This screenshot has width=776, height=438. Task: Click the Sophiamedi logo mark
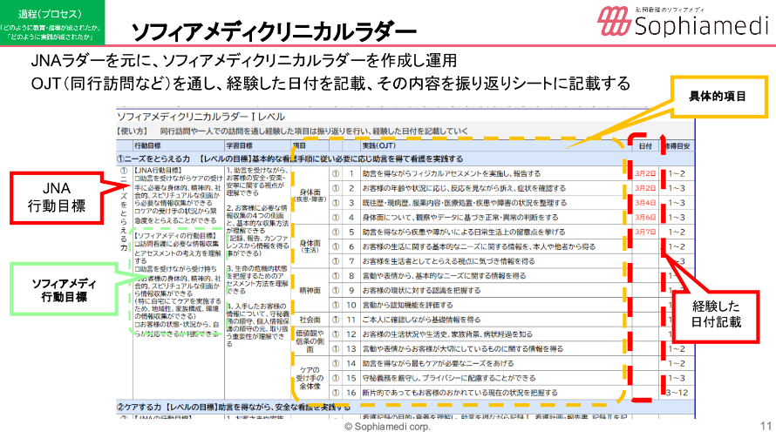coord(614,22)
